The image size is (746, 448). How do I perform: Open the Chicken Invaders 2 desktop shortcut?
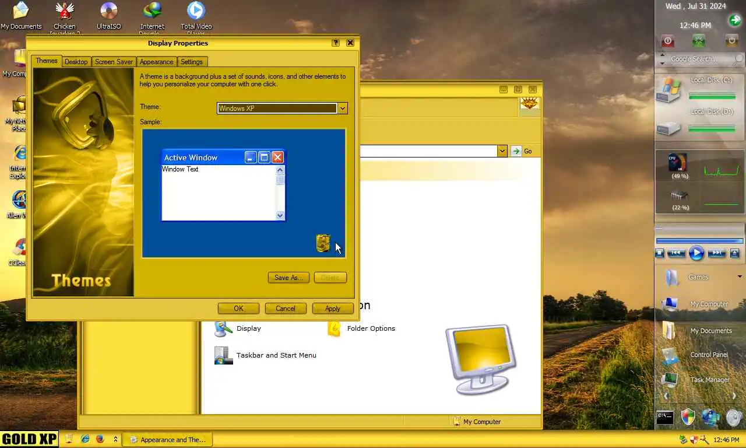(x=65, y=17)
